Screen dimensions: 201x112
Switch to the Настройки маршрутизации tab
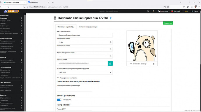coord(88,27)
